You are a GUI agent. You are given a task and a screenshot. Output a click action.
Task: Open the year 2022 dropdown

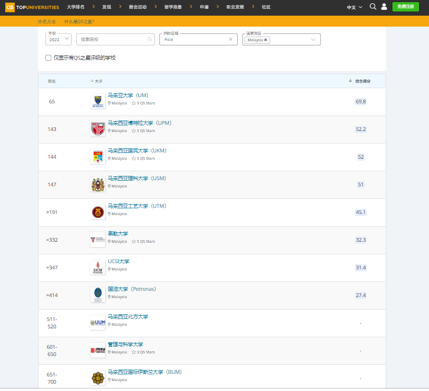point(59,39)
